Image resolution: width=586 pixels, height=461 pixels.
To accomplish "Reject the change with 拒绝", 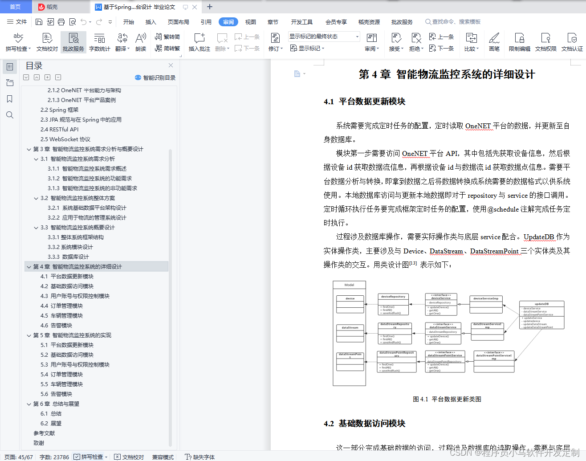I will tap(416, 42).
